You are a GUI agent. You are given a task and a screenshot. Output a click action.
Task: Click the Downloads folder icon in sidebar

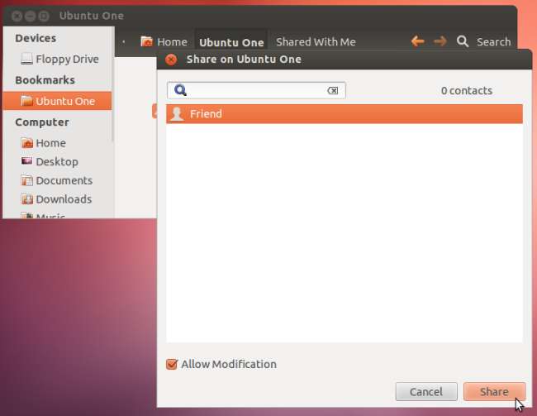(x=26, y=199)
